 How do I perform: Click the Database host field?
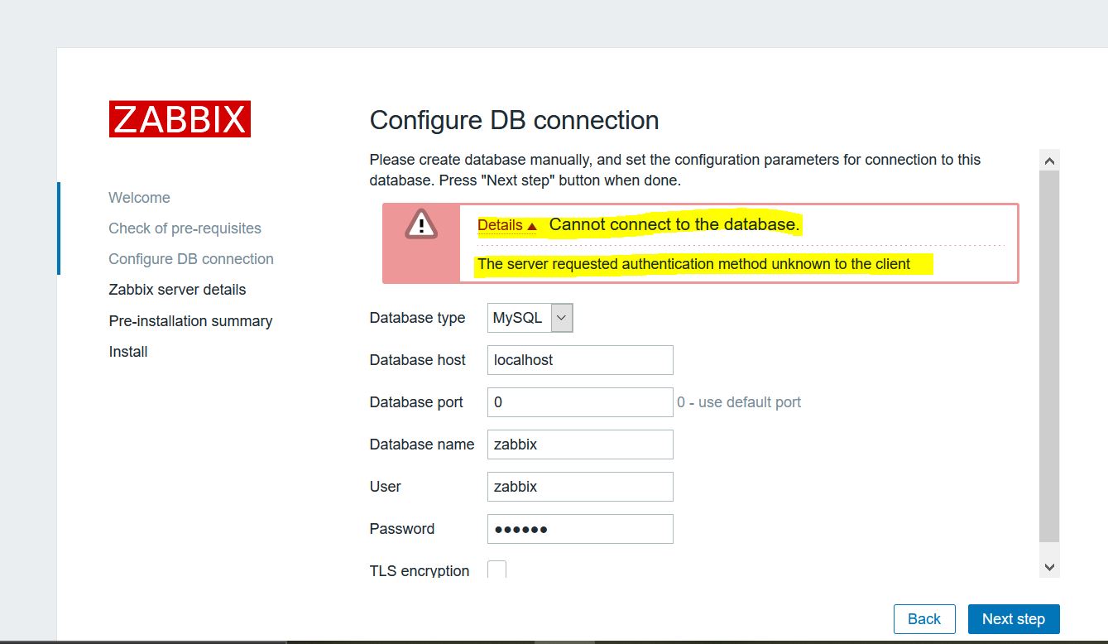pos(580,360)
